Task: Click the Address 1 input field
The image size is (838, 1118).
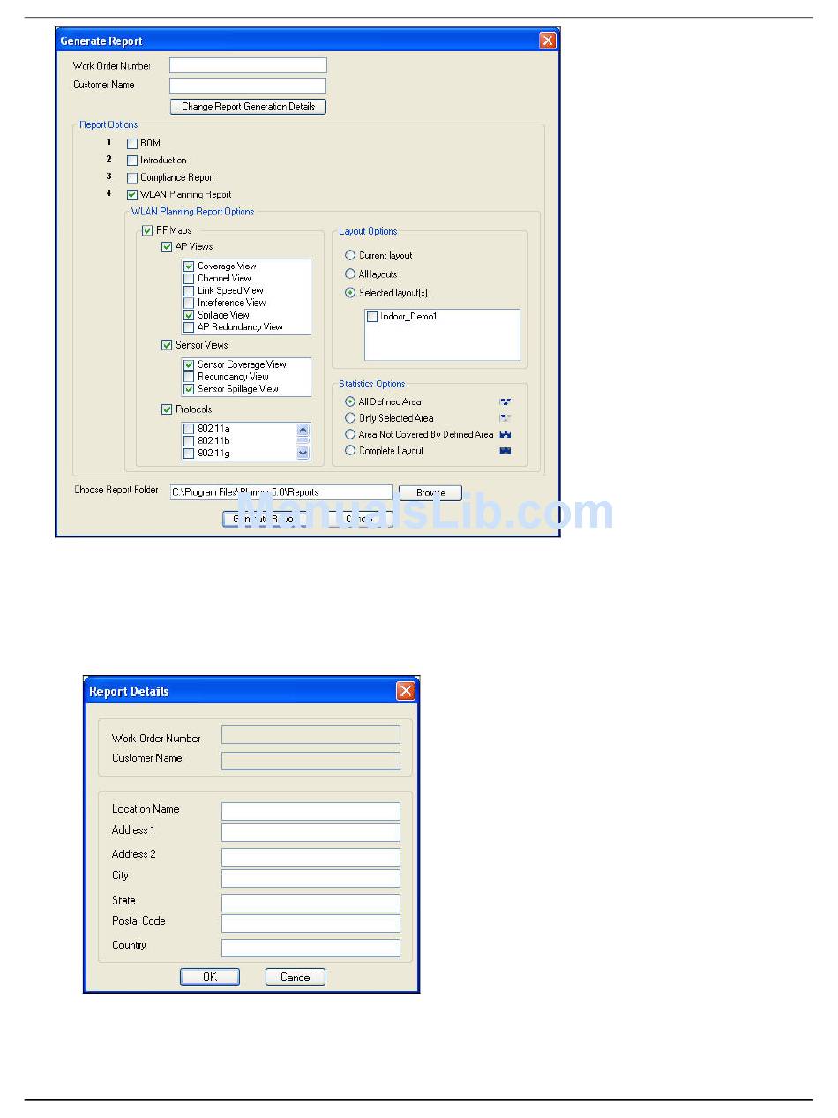Action: click(311, 832)
